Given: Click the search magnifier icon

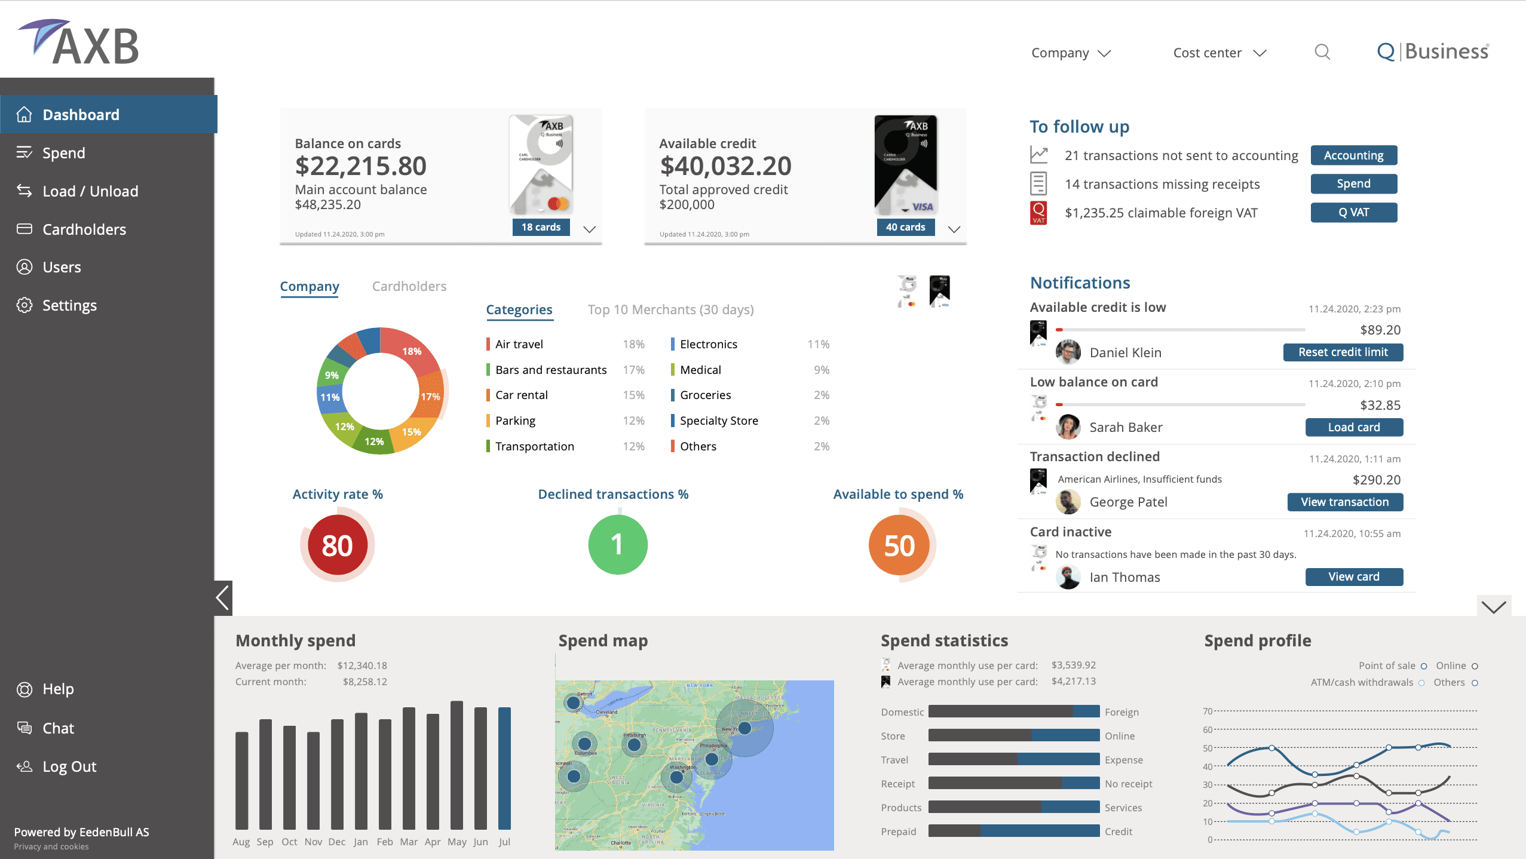Looking at the screenshot, I should coord(1322,52).
